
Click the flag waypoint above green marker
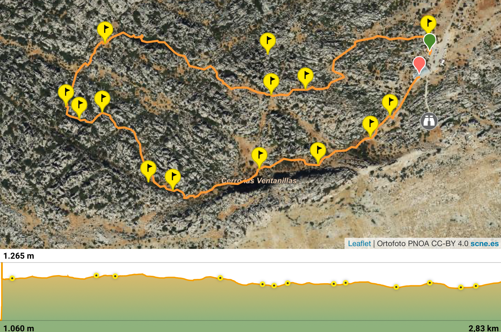coord(428,24)
